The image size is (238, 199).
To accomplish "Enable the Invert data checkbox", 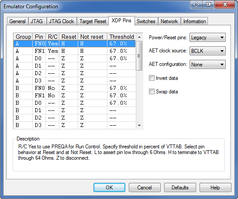I will [x=152, y=78].
